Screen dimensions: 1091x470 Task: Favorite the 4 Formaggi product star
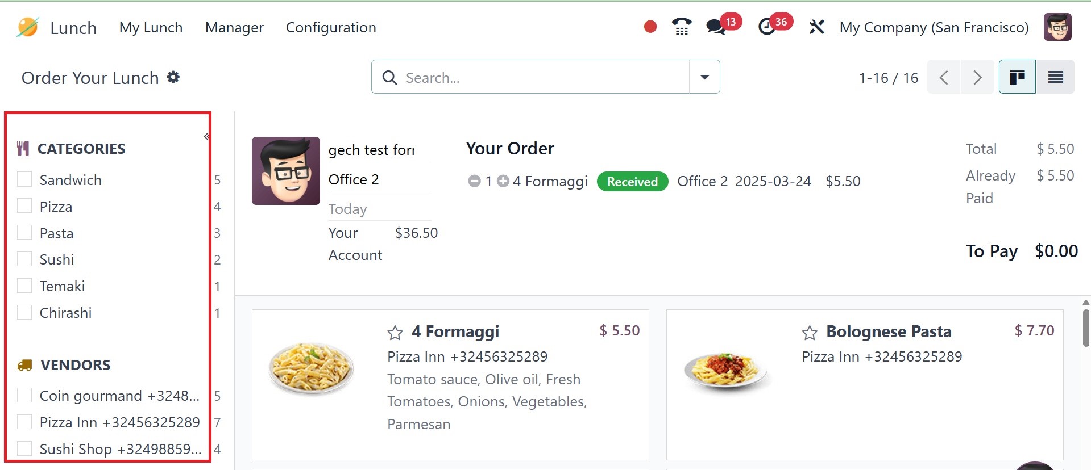pos(395,333)
